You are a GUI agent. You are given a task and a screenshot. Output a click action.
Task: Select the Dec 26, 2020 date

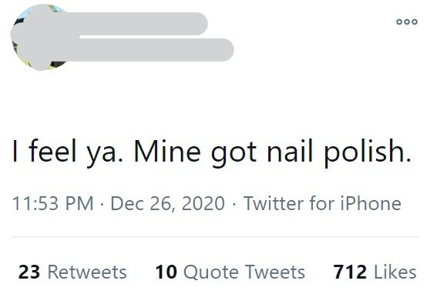pos(167,204)
